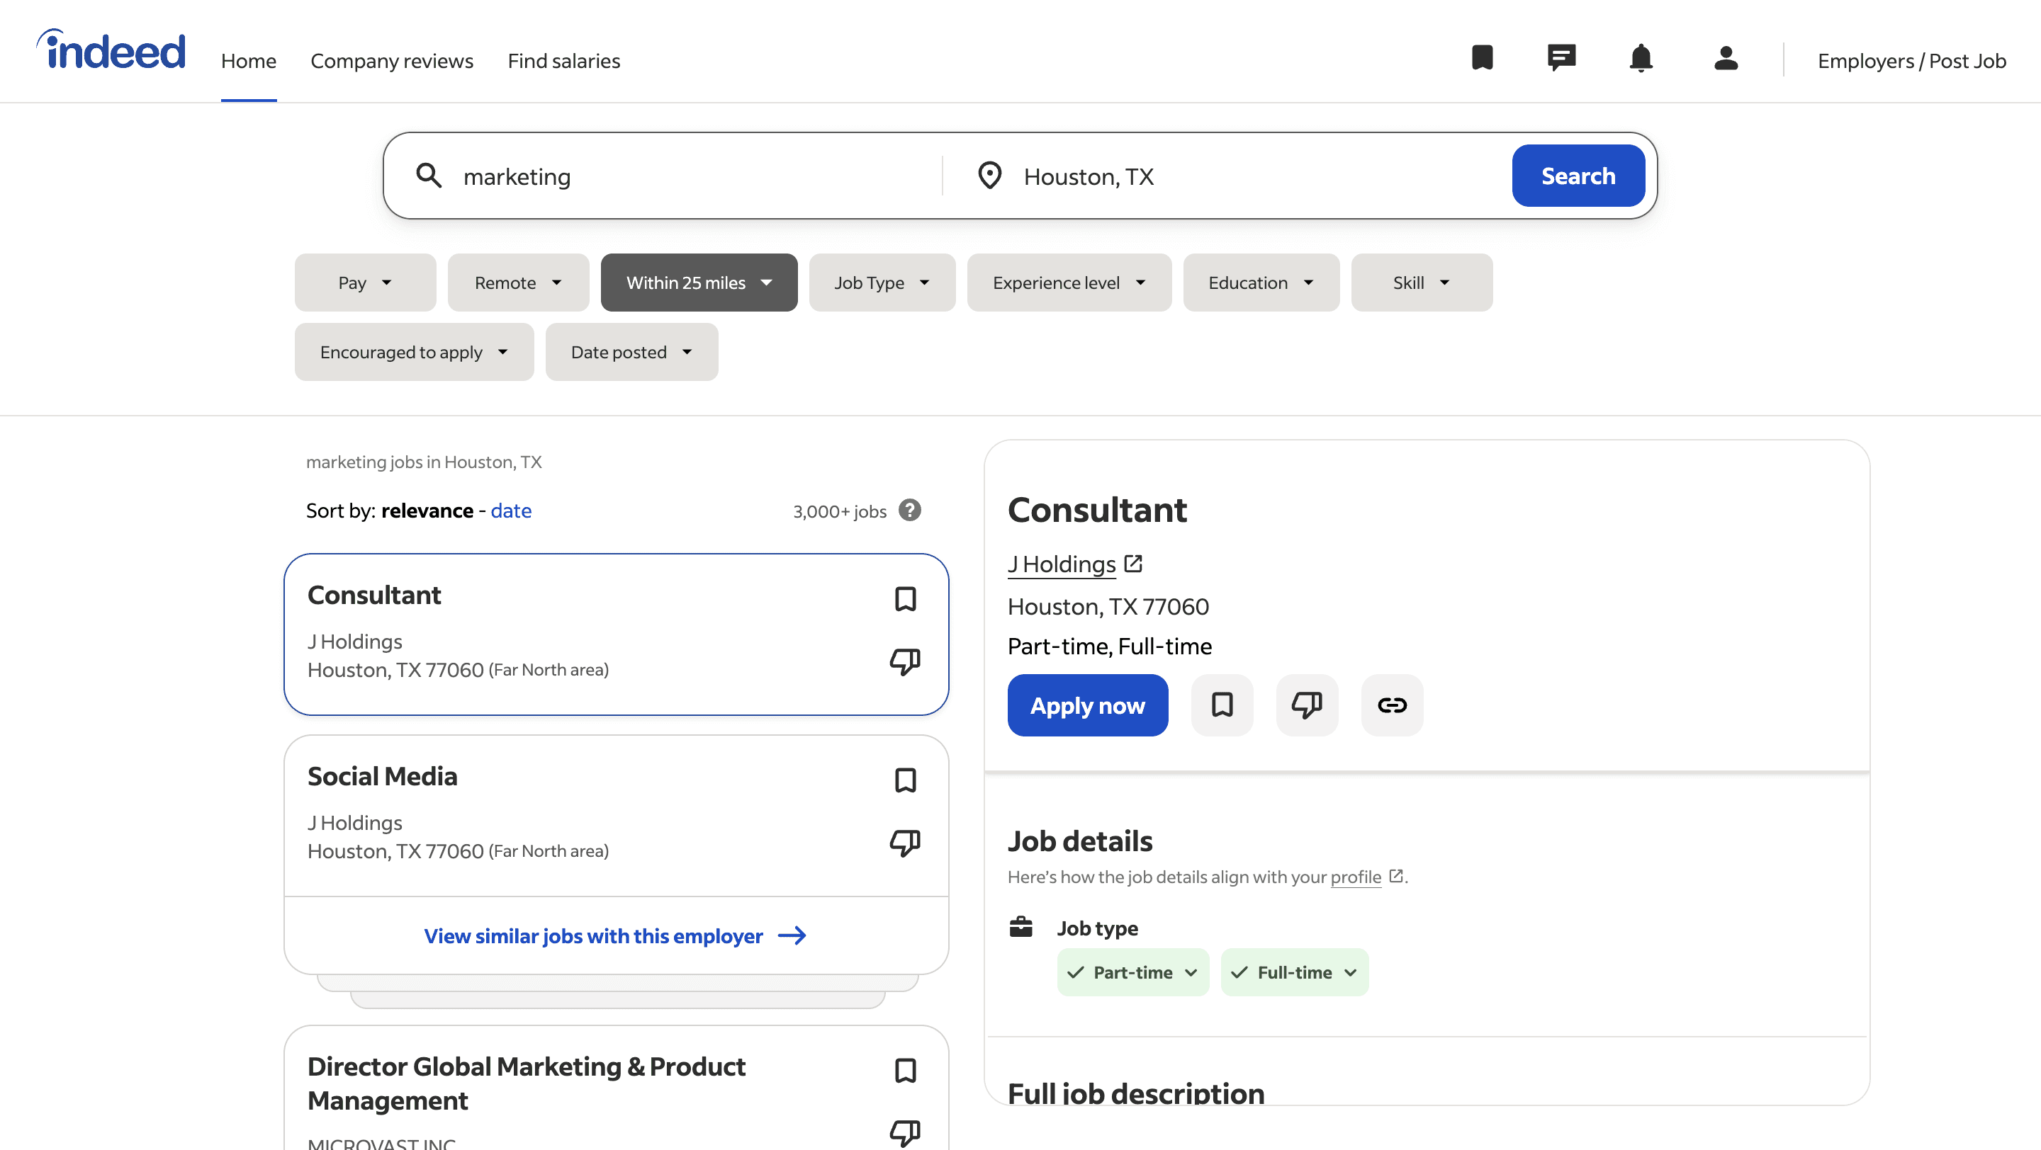Click the Apply now button

point(1087,705)
